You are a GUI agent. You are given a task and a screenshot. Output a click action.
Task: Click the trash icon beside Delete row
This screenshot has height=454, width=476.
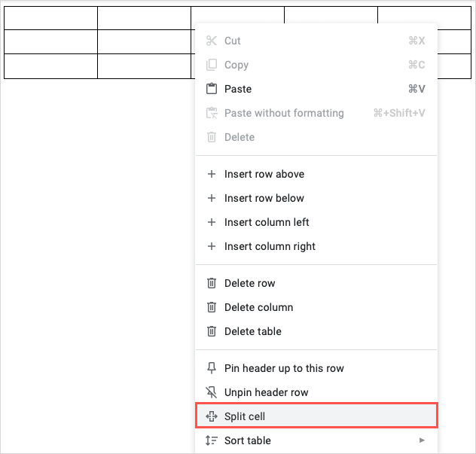pos(212,283)
